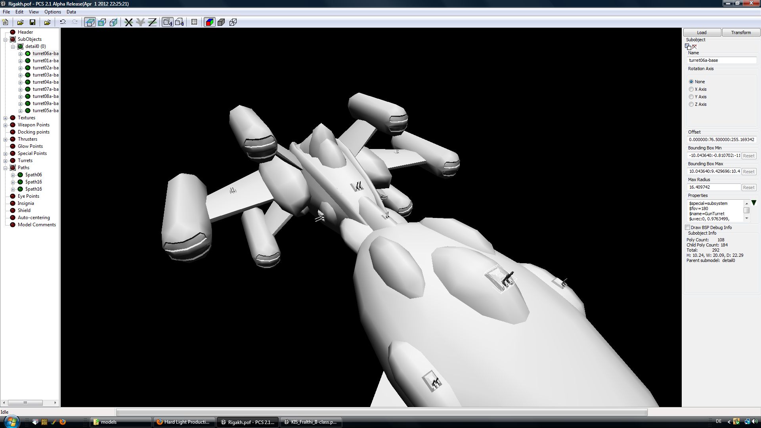The height and width of the screenshot is (428, 761).
Task: Click the Save file toolbar icon
Action: point(33,22)
